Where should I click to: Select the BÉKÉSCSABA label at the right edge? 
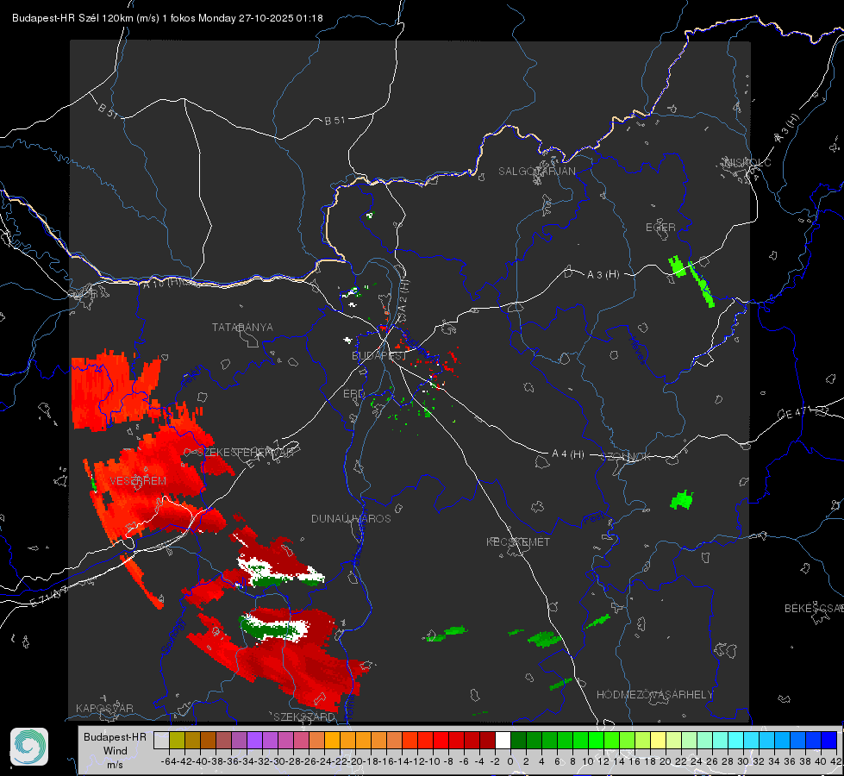pyautogui.click(x=814, y=609)
